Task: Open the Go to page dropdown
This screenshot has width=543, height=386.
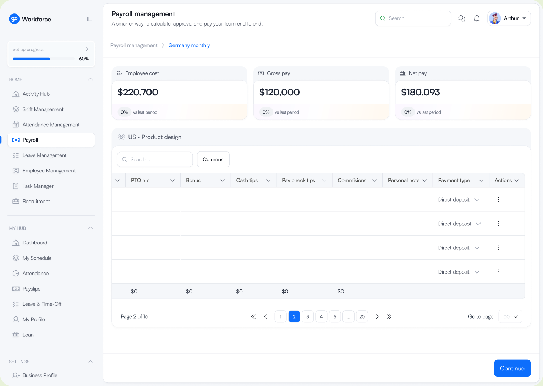Action: tap(510, 316)
